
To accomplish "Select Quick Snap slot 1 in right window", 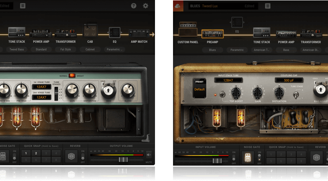I will click(x=271, y=154).
